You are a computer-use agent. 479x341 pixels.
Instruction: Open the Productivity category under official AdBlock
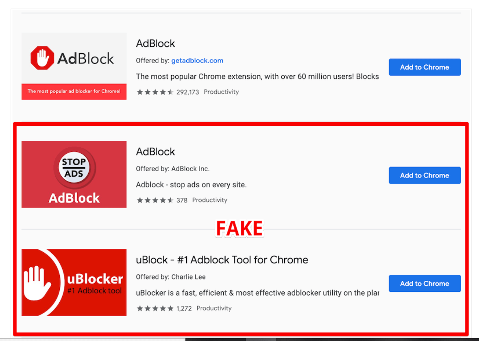pos(221,92)
